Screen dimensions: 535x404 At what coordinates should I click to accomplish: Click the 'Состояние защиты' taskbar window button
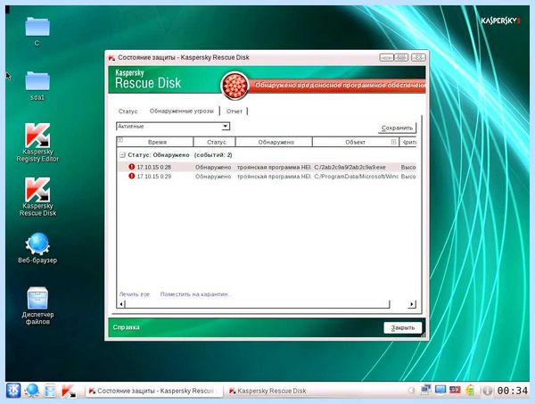click(x=154, y=391)
